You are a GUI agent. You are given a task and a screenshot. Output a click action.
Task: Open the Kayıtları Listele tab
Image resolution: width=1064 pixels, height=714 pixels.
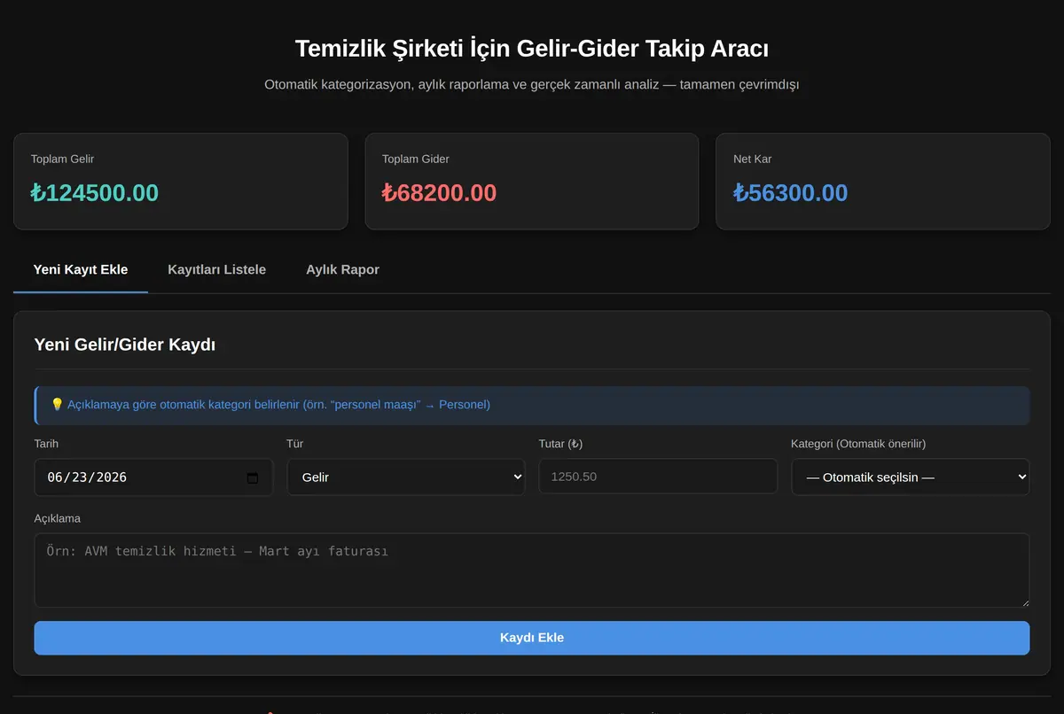(x=217, y=269)
